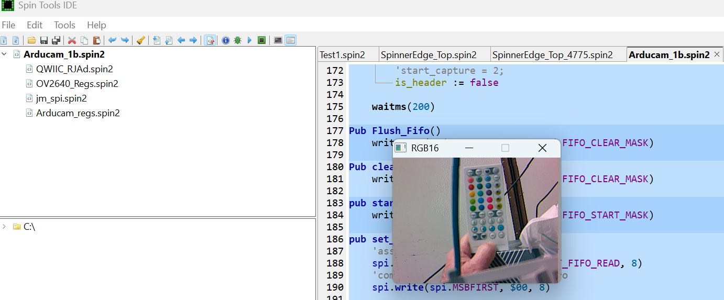Click the Cut scissors icon
This screenshot has height=300, width=724.
click(72, 40)
